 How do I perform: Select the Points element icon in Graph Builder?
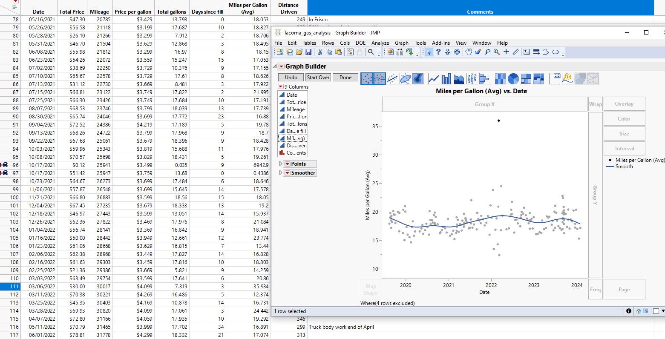tap(367, 79)
